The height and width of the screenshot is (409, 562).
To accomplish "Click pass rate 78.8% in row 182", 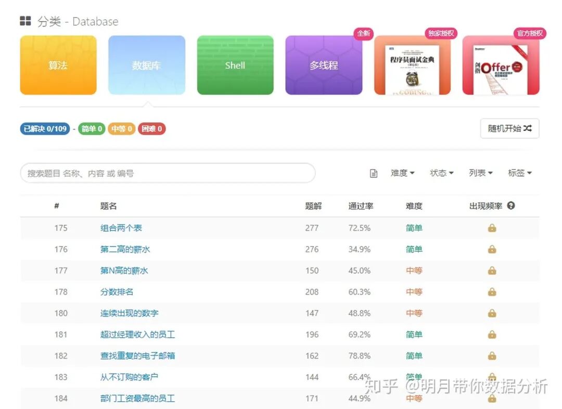I will [360, 355].
